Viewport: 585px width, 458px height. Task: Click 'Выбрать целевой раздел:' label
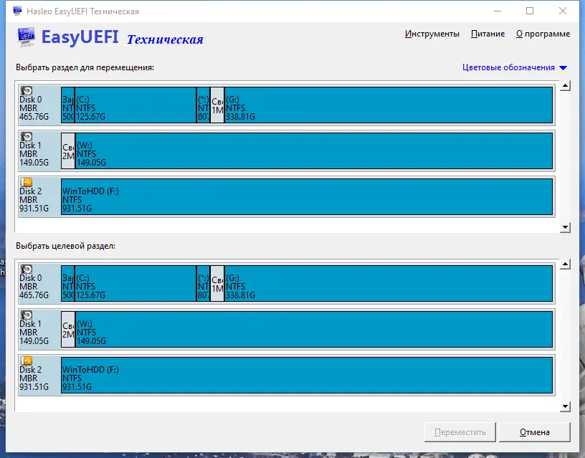(x=65, y=246)
